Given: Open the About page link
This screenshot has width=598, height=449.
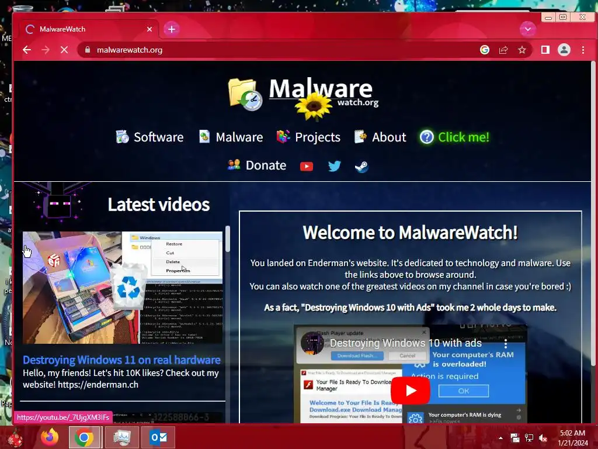Looking at the screenshot, I should point(380,137).
